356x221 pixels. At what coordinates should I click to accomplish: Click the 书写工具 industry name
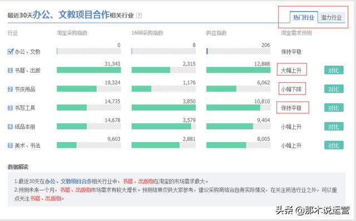25,108
